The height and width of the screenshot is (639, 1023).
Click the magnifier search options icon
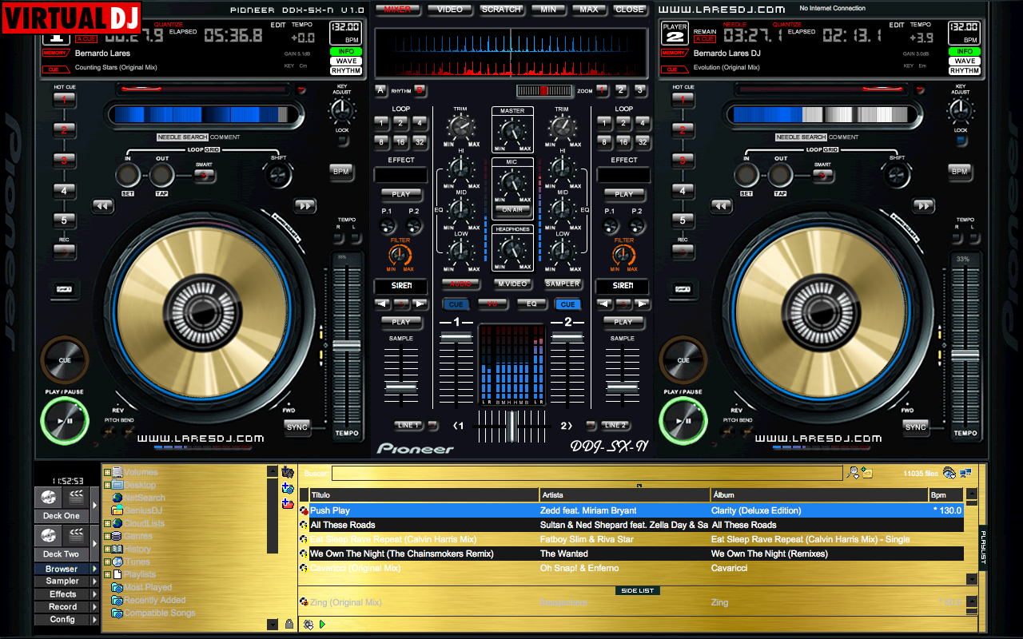pyautogui.click(x=854, y=473)
